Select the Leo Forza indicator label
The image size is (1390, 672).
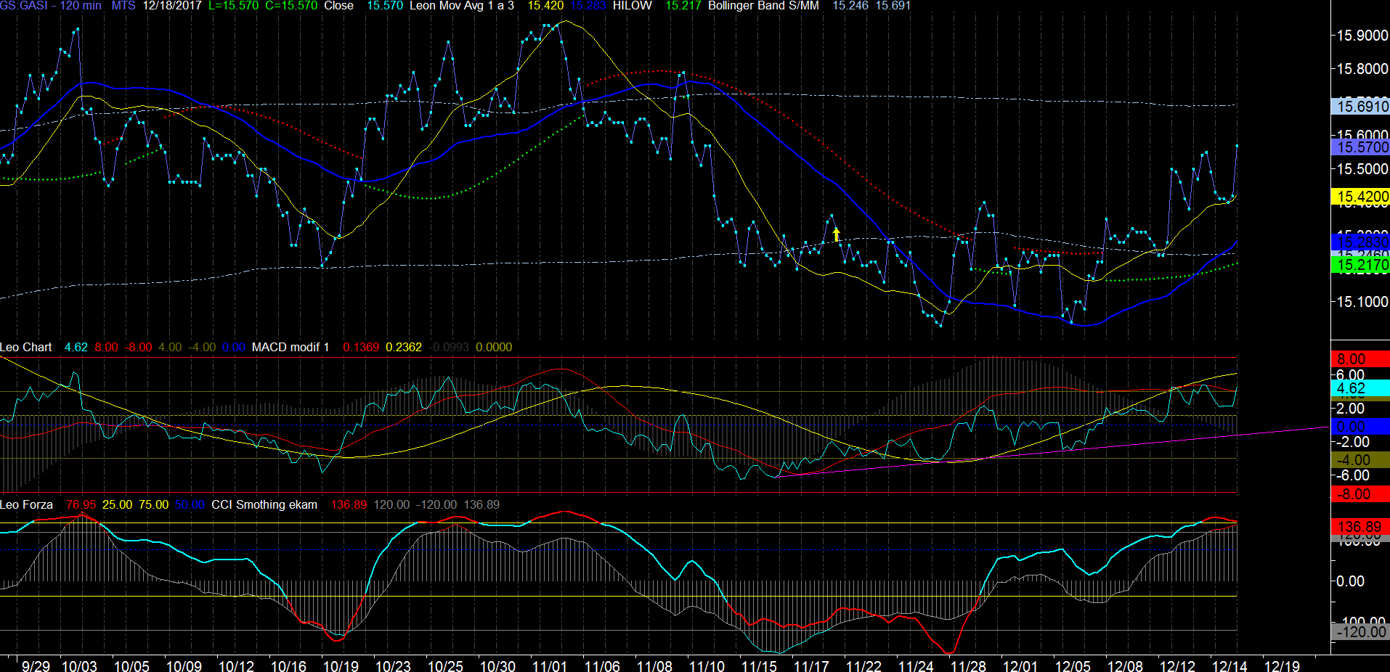pyautogui.click(x=26, y=505)
